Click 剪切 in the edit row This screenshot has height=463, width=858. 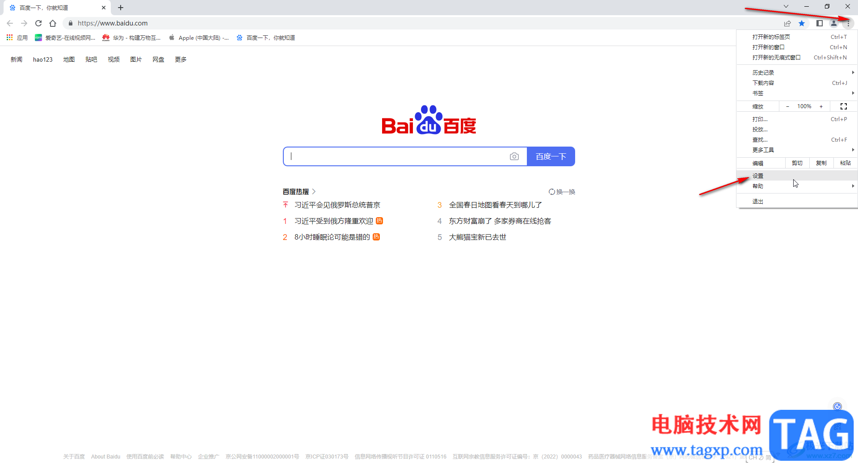click(797, 163)
